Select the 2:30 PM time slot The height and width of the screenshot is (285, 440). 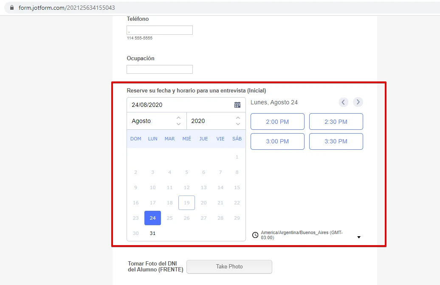(x=336, y=121)
